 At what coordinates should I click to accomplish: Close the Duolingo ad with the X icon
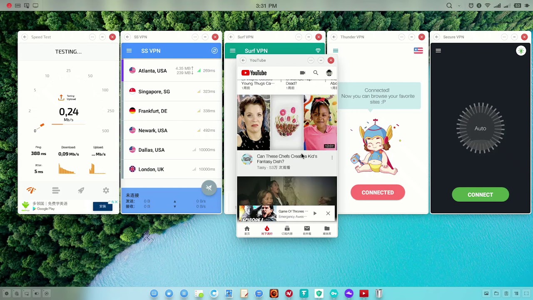click(116, 202)
